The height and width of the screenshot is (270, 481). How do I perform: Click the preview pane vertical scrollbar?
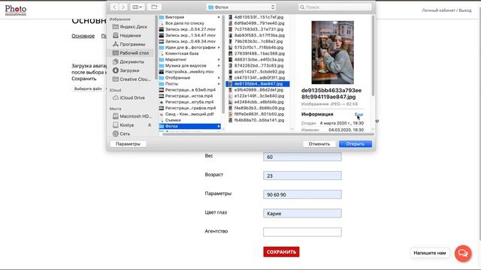pos(373,55)
